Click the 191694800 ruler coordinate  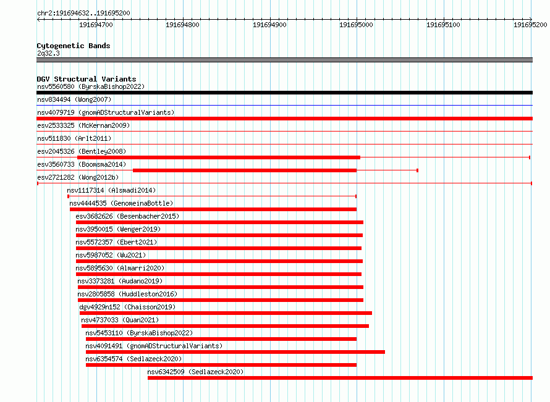(182, 25)
